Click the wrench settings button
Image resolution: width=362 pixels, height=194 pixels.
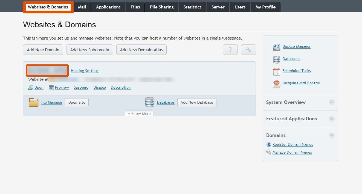[x=248, y=50]
